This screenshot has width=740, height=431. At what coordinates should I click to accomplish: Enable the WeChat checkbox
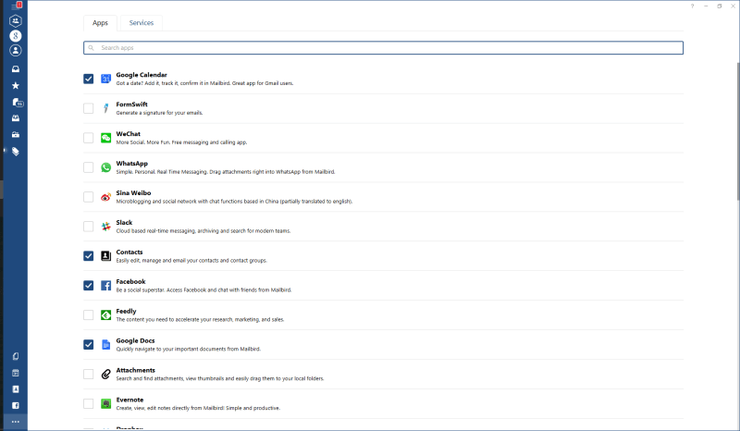[88, 138]
